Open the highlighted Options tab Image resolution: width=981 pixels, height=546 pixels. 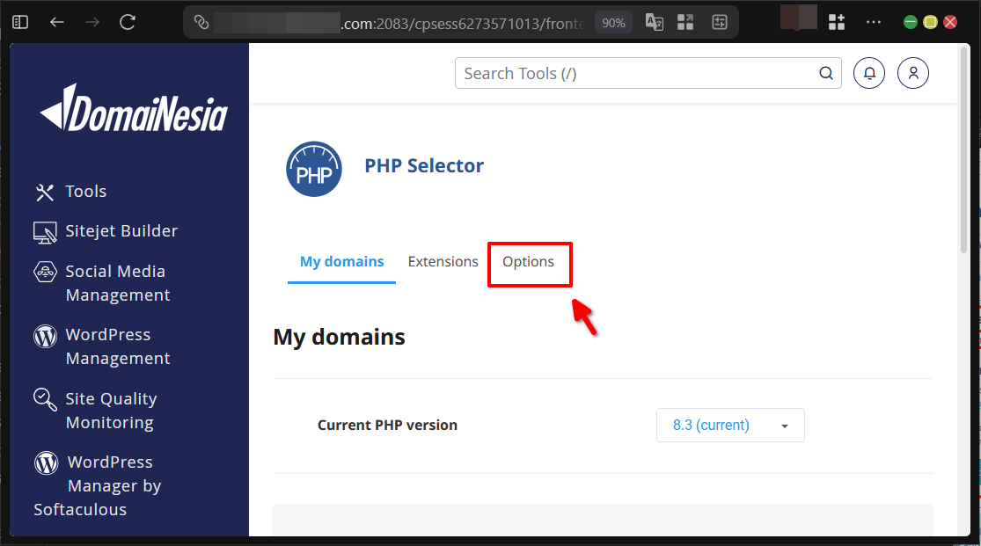[529, 261]
